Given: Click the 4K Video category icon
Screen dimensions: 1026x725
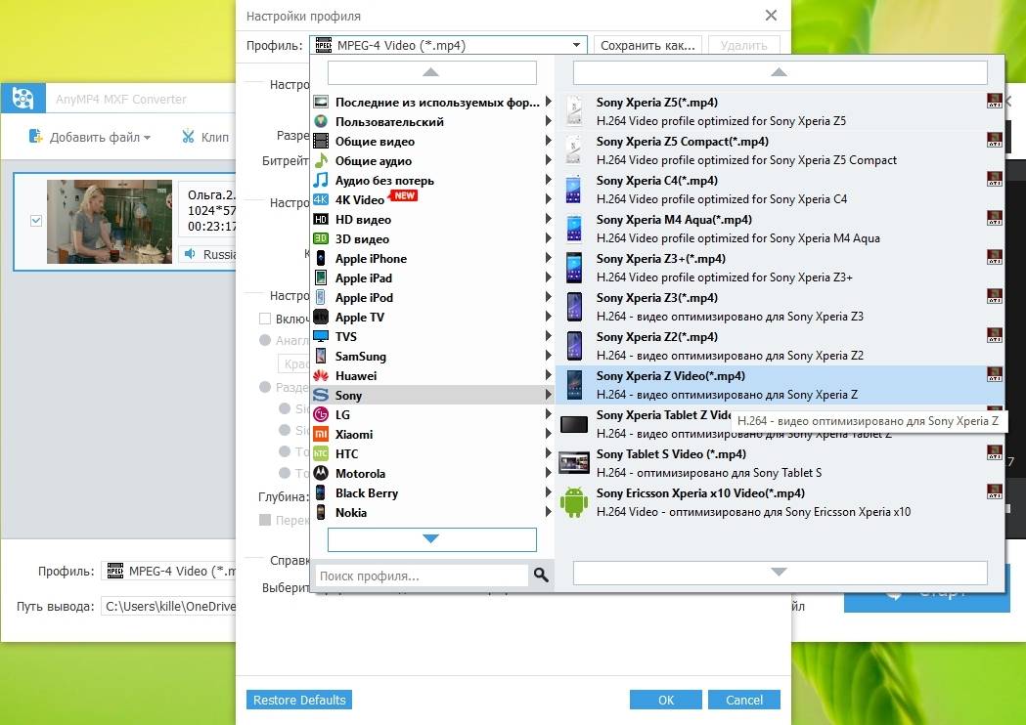Looking at the screenshot, I should pyautogui.click(x=321, y=199).
